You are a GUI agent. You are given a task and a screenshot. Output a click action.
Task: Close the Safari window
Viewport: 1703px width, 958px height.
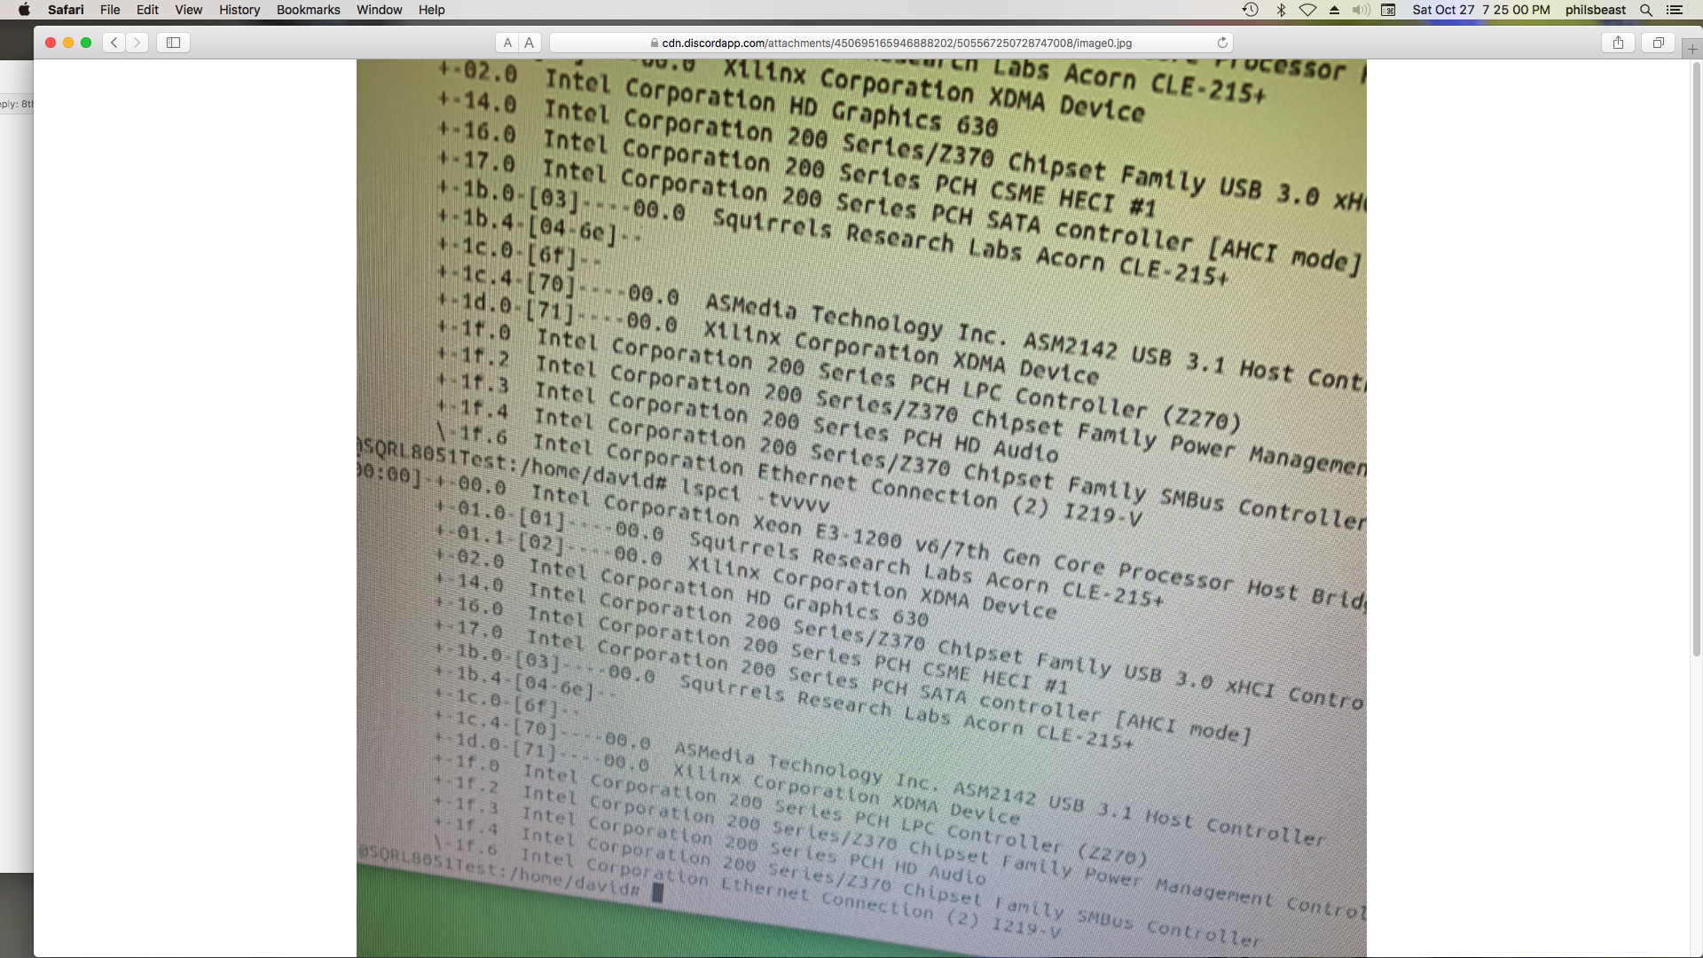click(x=51, y=43)
